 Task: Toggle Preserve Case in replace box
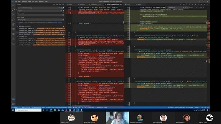coord(61,11)
